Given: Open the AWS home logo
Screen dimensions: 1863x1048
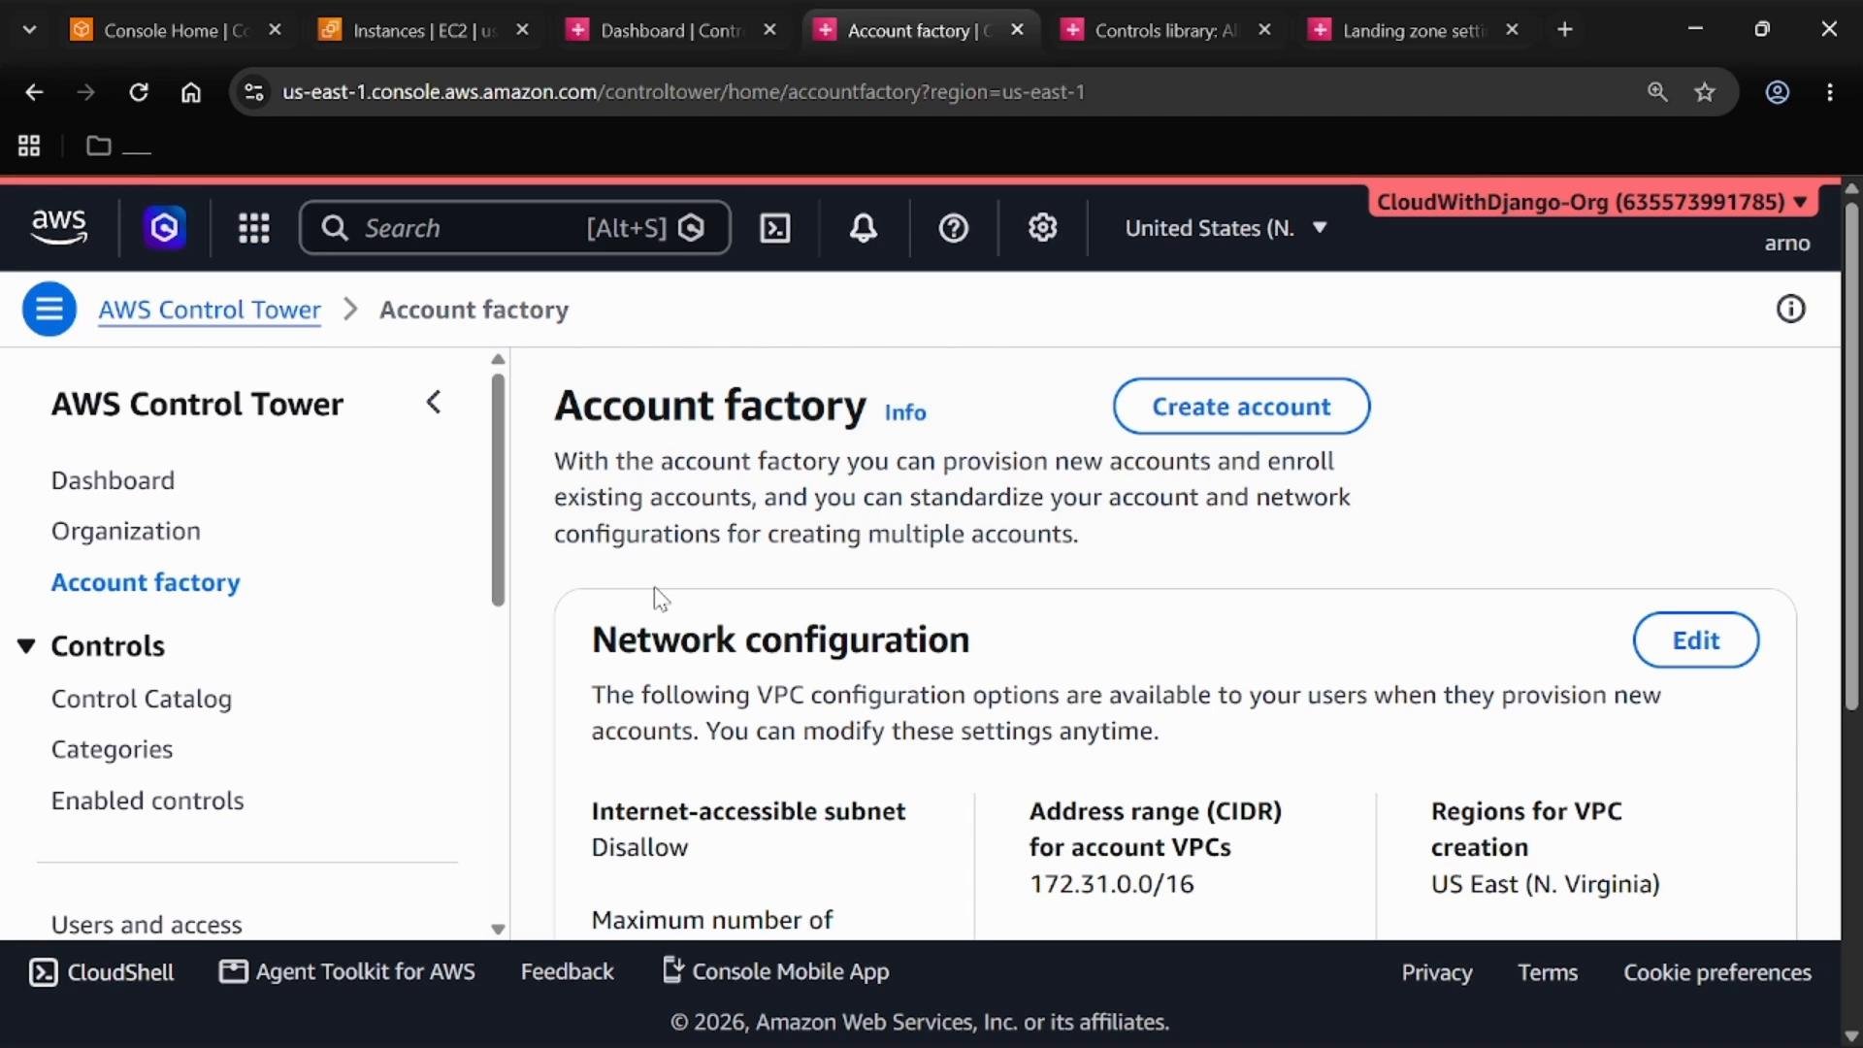Looking at the screenshot, I should pyautogui.click(x=59, y=228).
